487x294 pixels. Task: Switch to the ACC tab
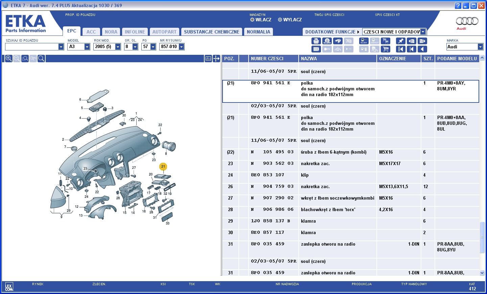(91, 32)
